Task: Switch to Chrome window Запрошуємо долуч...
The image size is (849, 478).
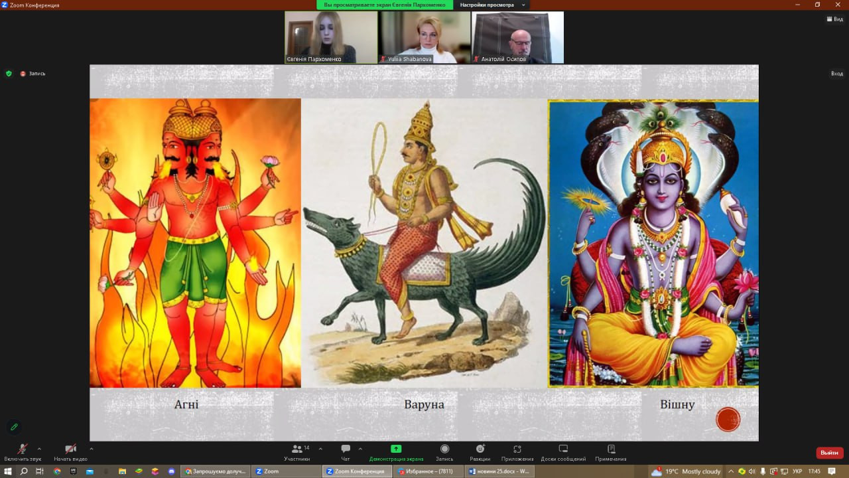Action: click(215, 471)
